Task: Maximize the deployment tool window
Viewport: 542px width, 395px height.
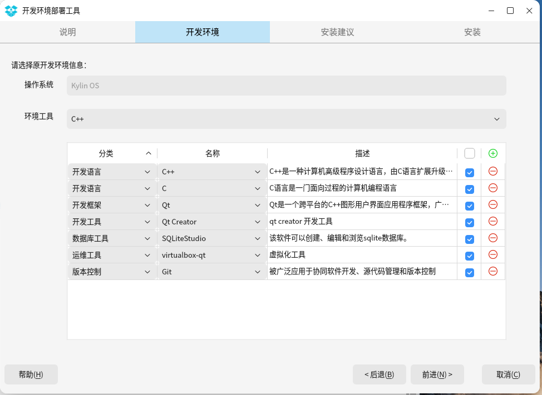Action: (x=510, y=11)
